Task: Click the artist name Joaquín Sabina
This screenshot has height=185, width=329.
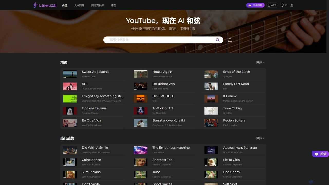Action: (160, 89)
